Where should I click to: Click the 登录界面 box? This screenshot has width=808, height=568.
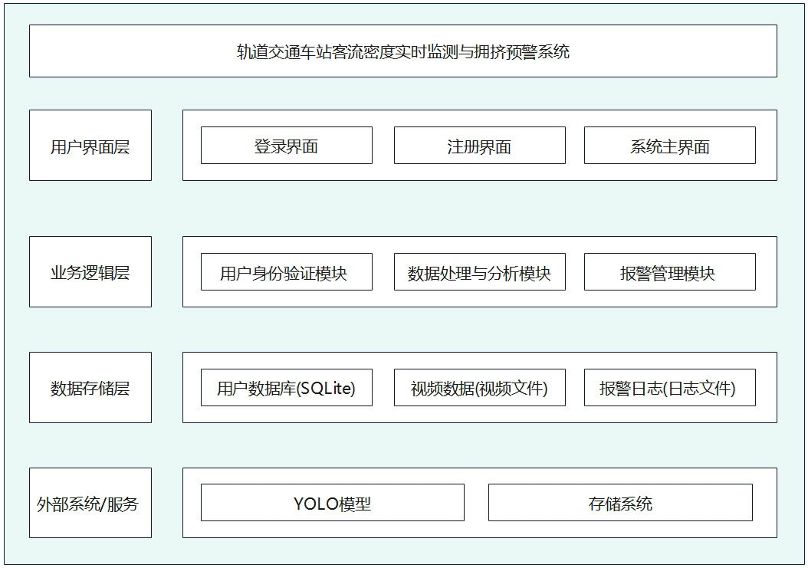point(286,146)
